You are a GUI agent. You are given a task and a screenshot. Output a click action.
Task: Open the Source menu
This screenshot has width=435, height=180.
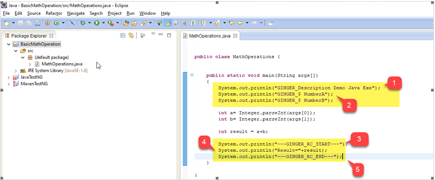pyautogui.click(x=34, y=13)
